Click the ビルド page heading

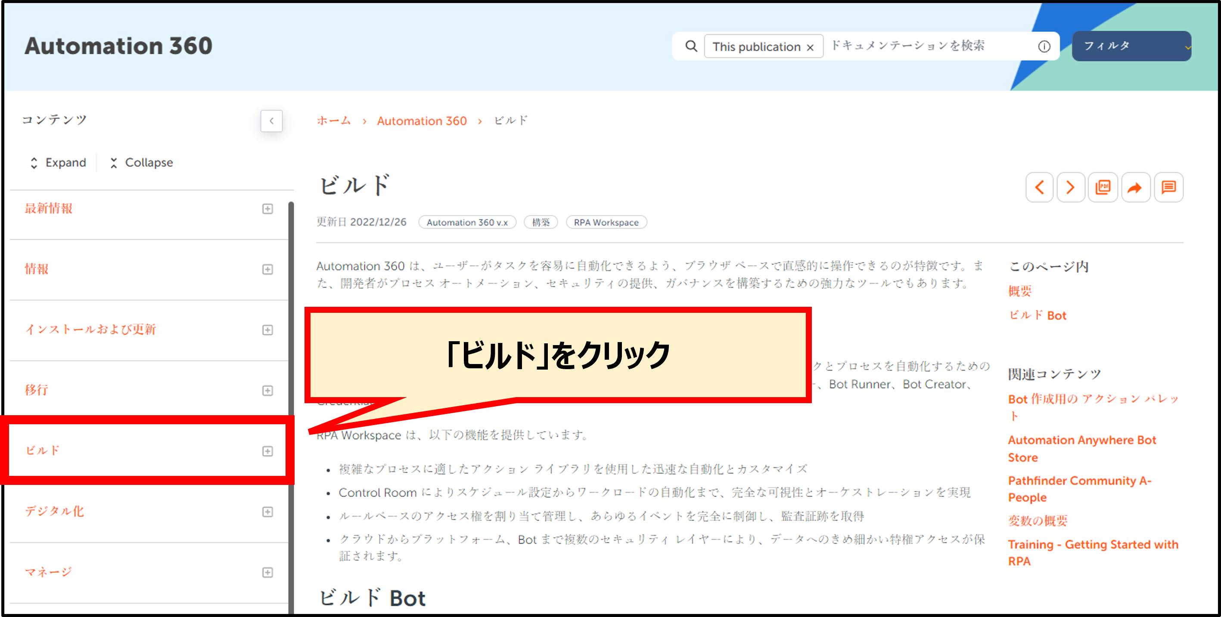(354, 185)
